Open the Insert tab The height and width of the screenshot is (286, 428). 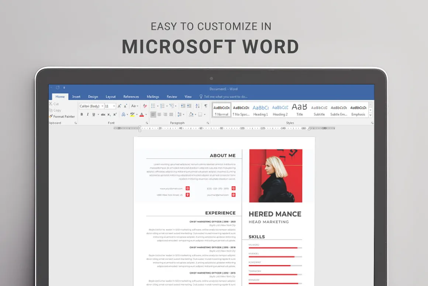[x=76, y=96]
